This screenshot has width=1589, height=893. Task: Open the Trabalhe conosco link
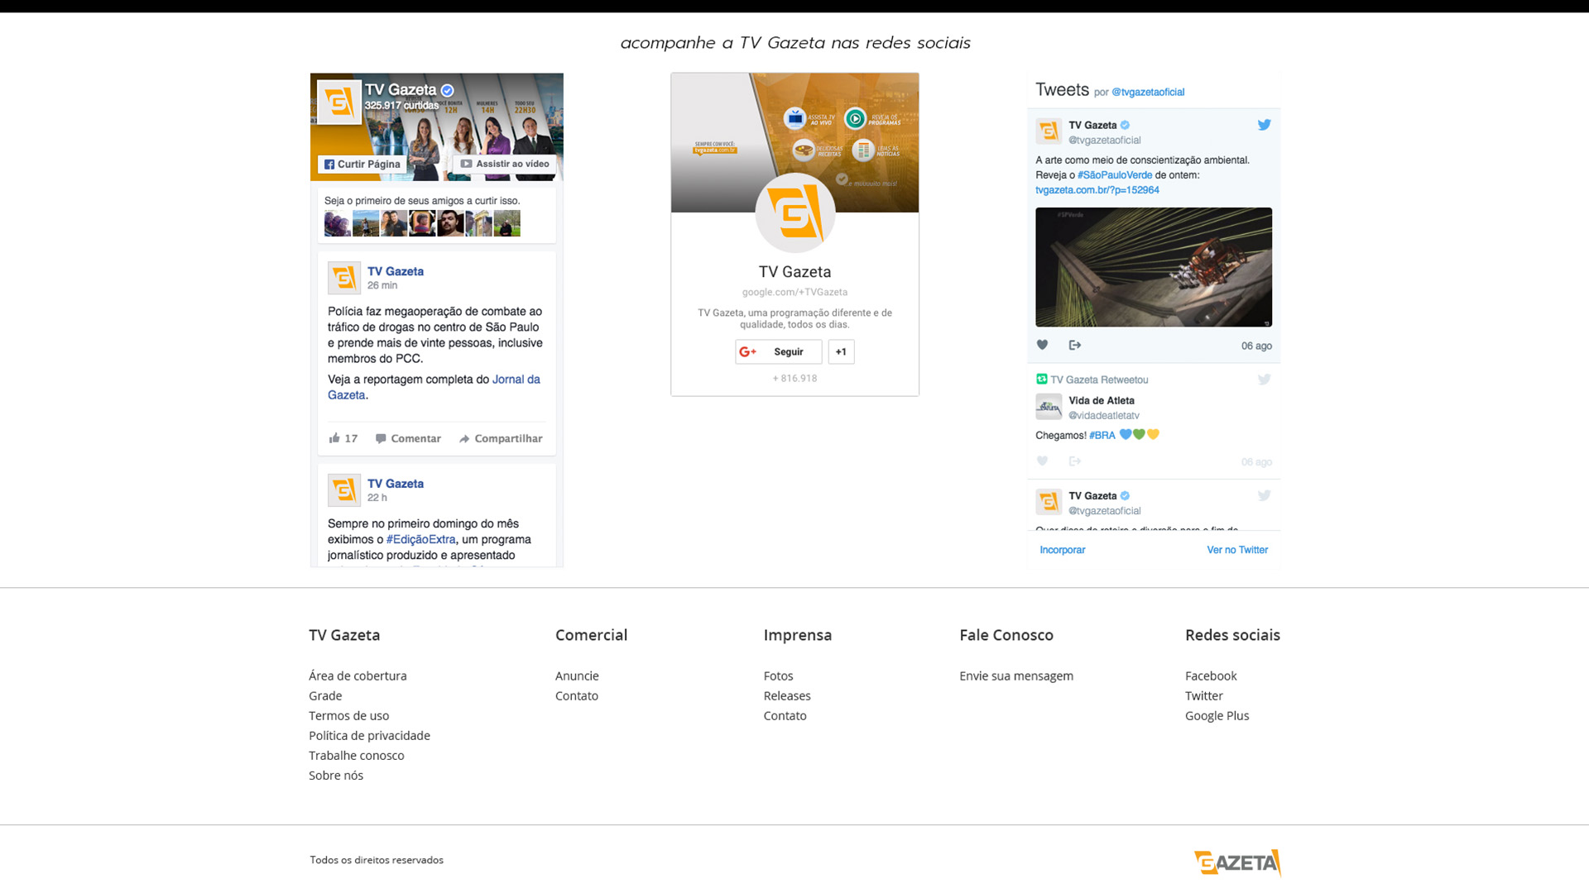click(x=357, y=755)
